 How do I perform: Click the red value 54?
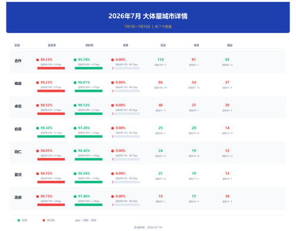(194, 82)
